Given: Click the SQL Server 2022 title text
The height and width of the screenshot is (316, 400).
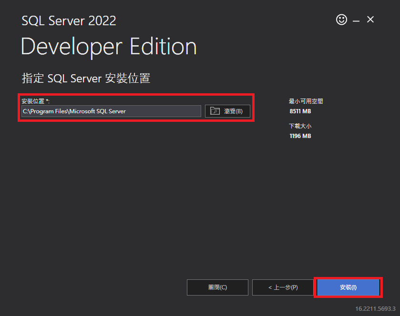Looking at the screenshot, I should point(69,20).
